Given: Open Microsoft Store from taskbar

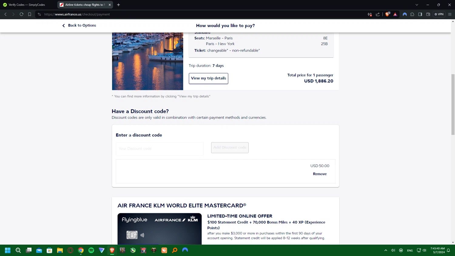Looking at the screenshot, I should (49, 250).
